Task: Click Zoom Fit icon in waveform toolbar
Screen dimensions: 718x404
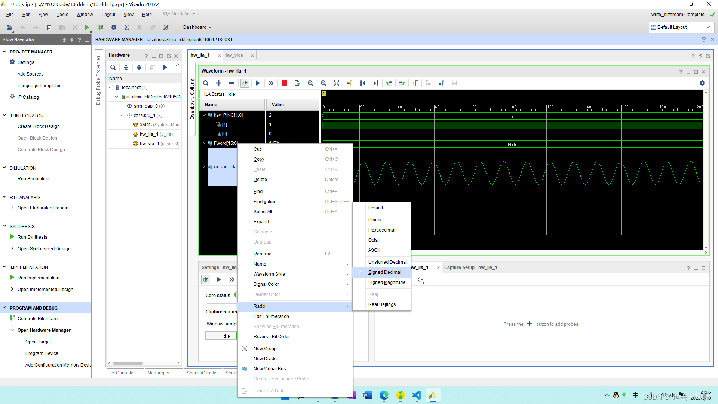Action: [x=337, y=83]
